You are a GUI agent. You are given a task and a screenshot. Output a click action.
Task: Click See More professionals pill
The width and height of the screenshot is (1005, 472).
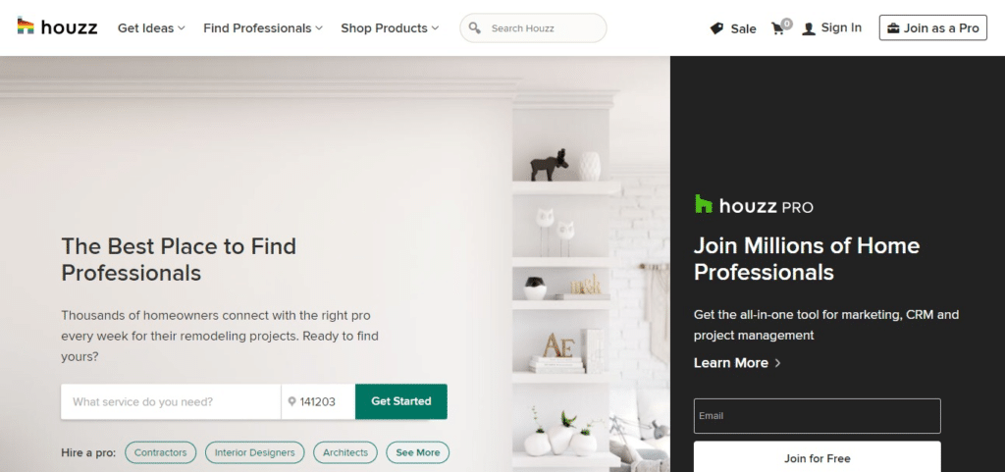pyautogui.click(x=418, y=452)
